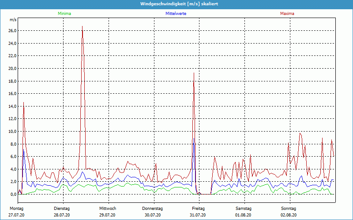Click the blue Mittelwerte peak near 9 m/s
The image size is (353, 220).
pyautogui.click(x=194, y=139)
